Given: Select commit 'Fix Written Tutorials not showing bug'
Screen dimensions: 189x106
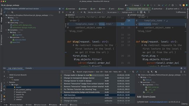Looking at the screenshot, I should [80, 90].
